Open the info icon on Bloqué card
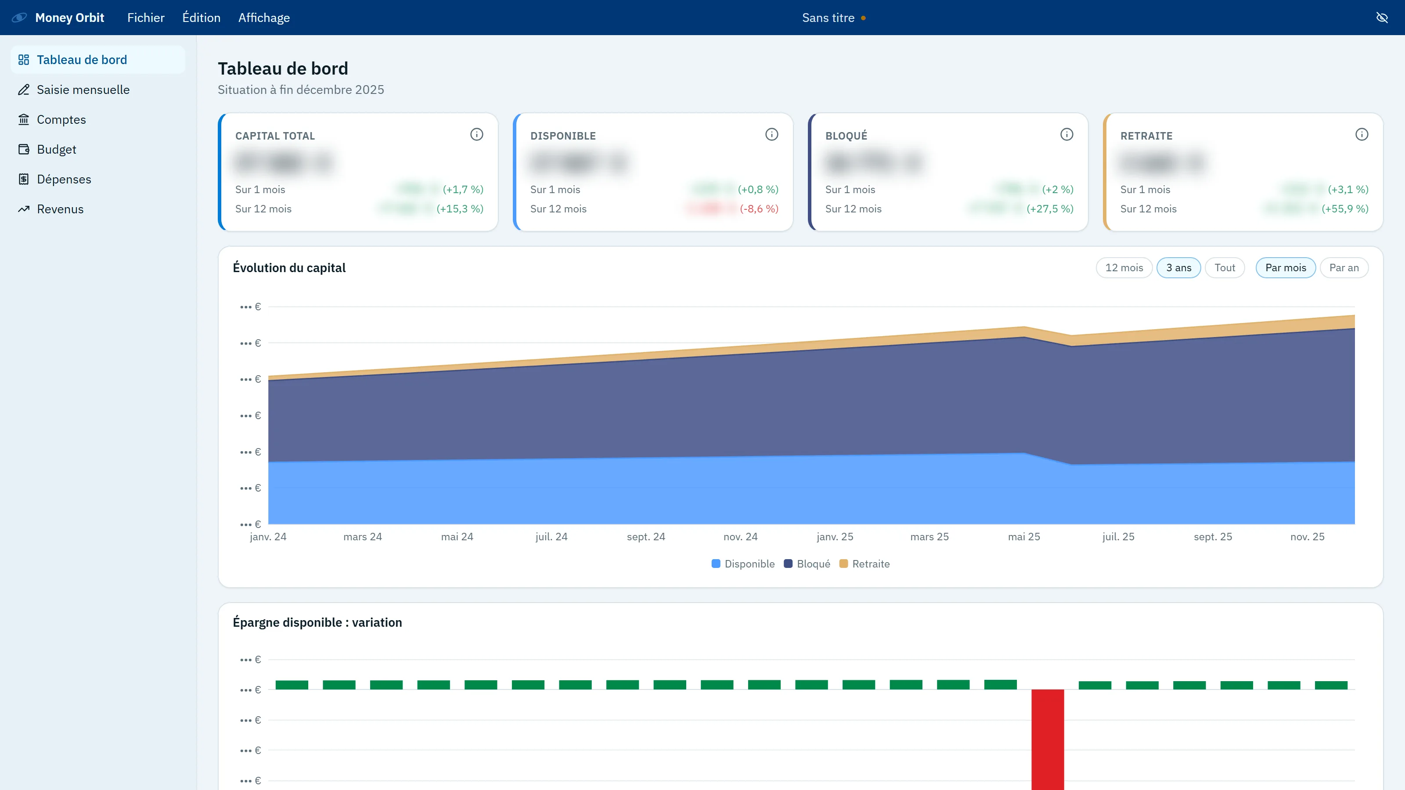 pyautogui.click(x=1067, y=135)
